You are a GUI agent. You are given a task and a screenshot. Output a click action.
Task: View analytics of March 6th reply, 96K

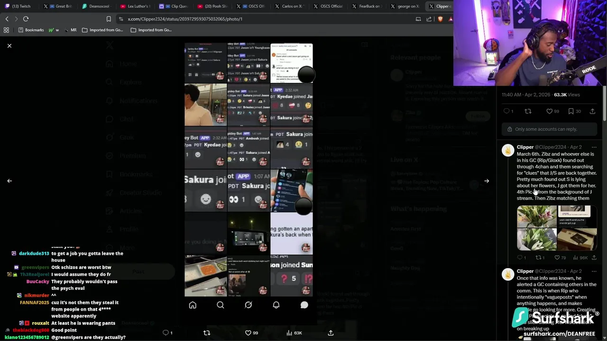coord(580,258)
